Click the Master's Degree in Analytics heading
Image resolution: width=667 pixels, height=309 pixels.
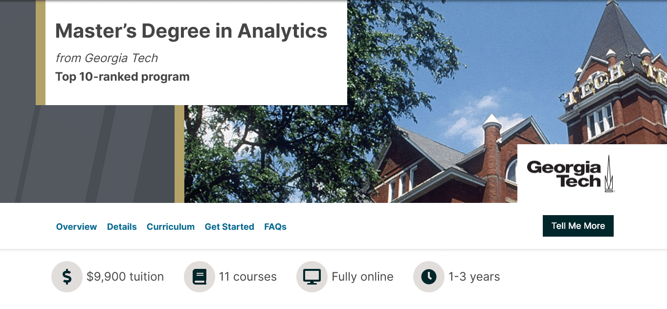pyautogui.click(x=191, y=30)
